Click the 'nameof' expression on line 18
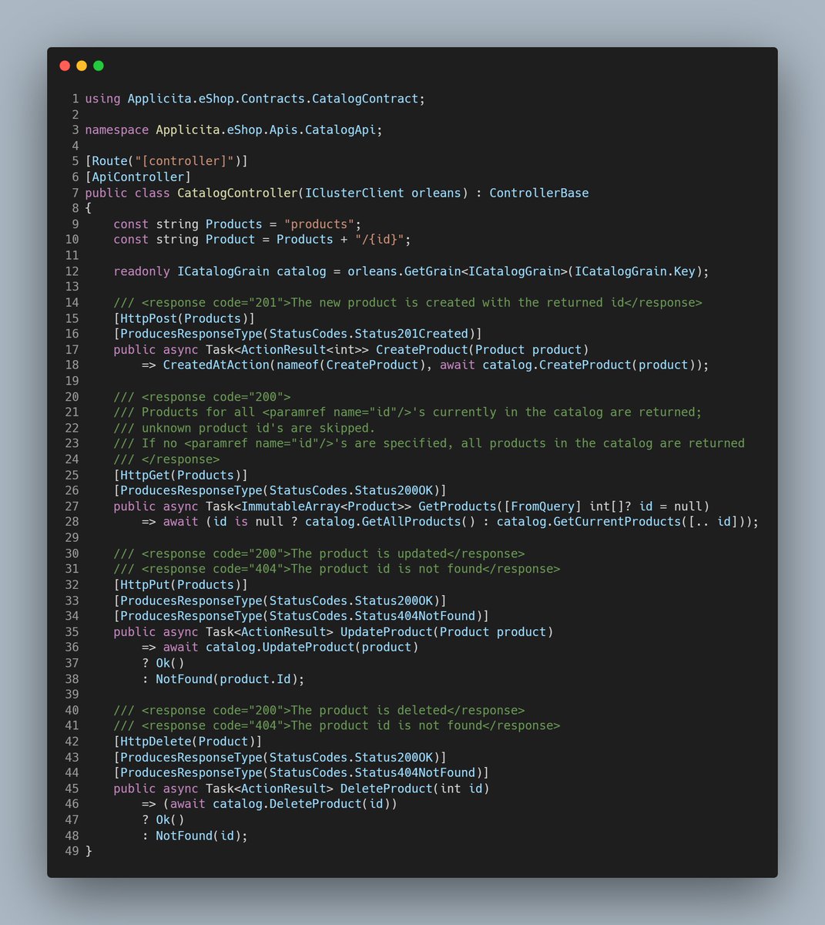Screen dimensions: 825x925 pos(298,365)
